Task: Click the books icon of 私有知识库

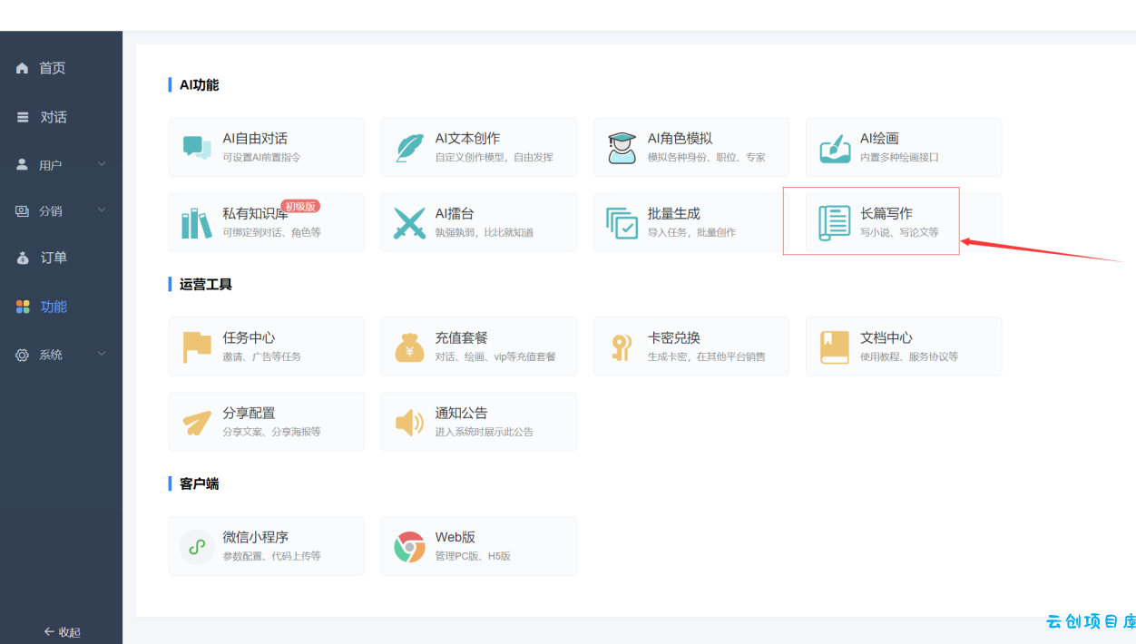Action: [197, 222]
